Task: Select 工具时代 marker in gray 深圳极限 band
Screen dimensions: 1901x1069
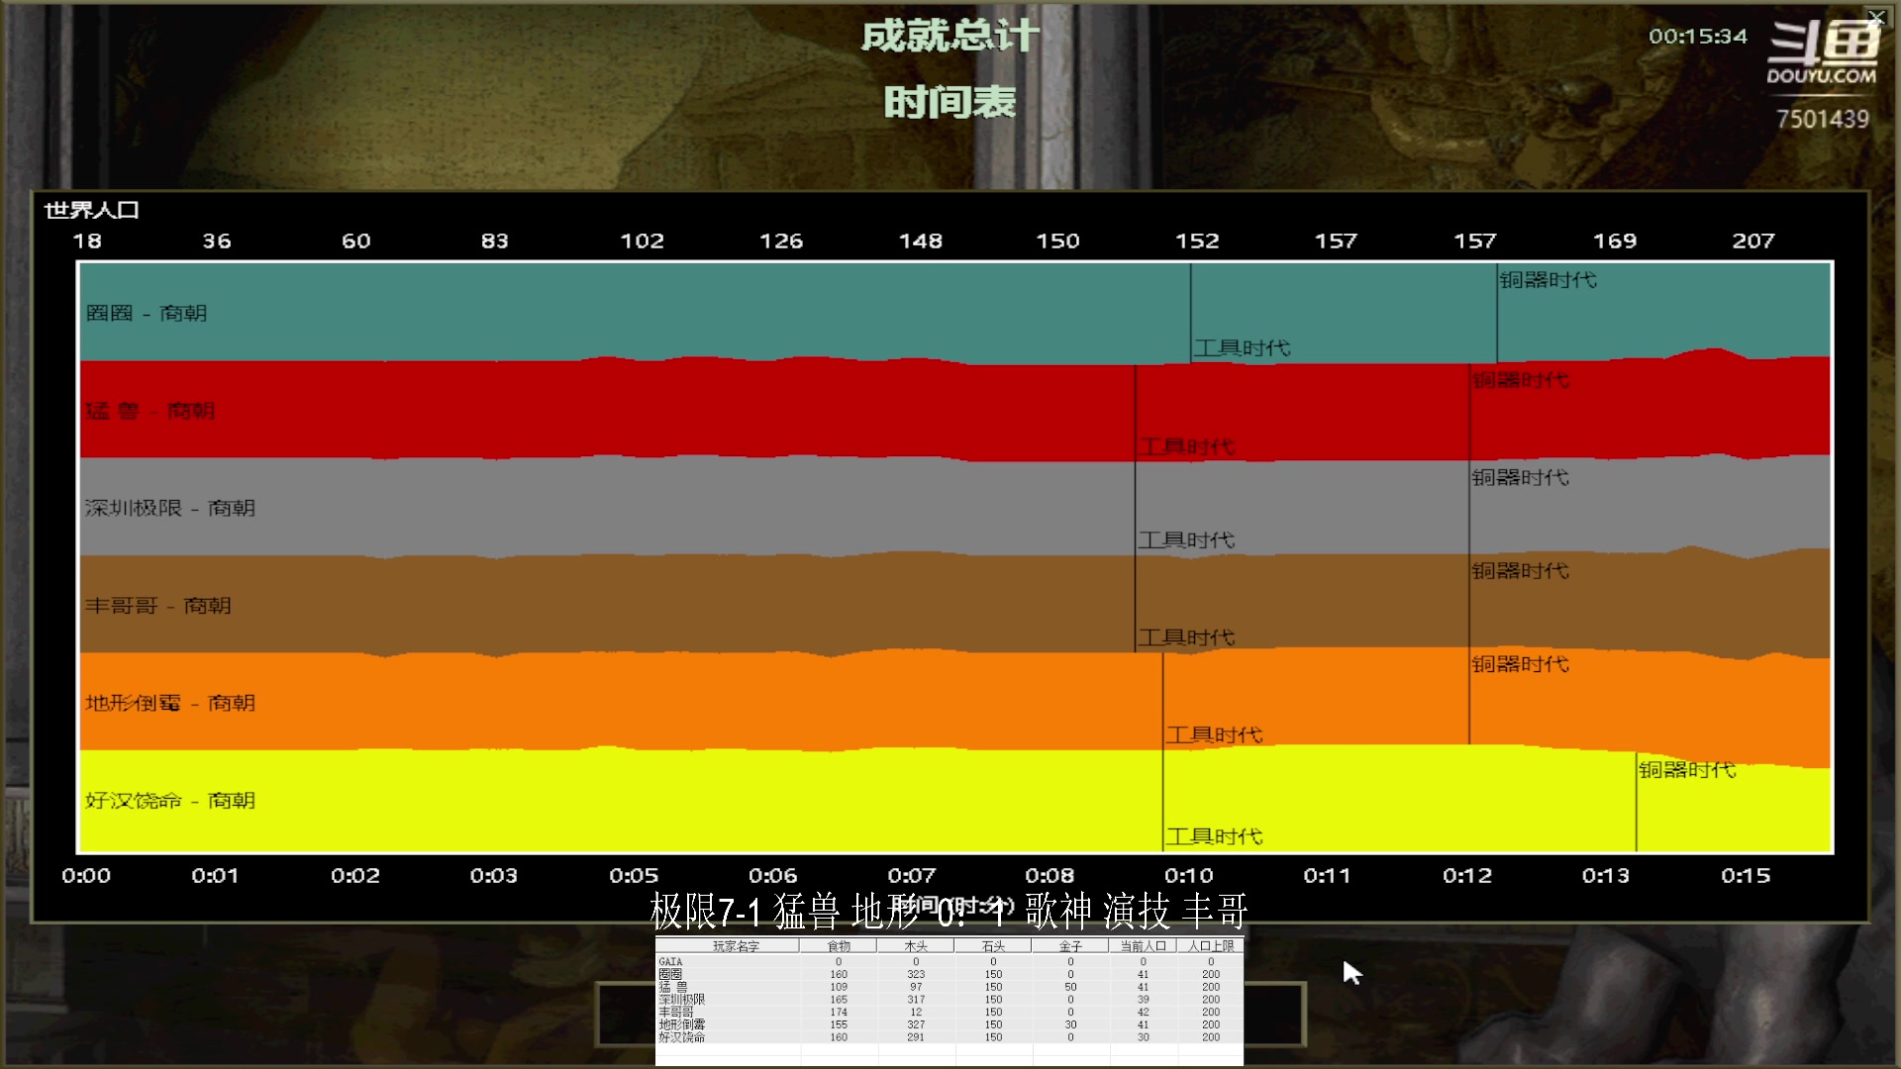Action: [x=1187, y=539]
